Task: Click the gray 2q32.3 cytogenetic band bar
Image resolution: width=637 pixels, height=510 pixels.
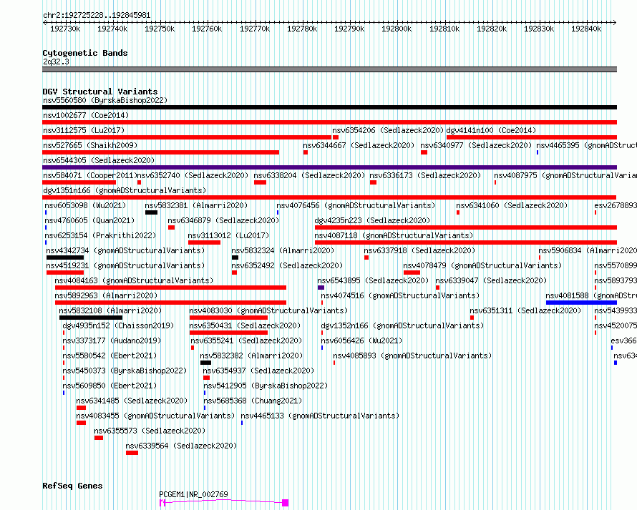Action: point(329,69)
